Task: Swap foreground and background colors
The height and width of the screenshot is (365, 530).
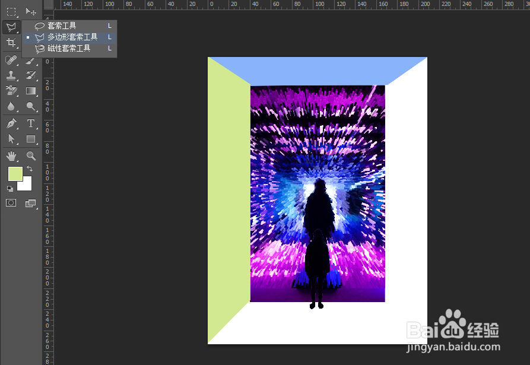Action: (30, 169)
